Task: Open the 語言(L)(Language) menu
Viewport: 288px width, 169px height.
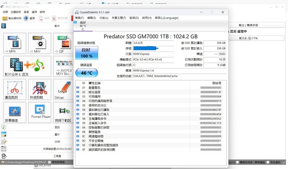Action: (x=166, y=18)
